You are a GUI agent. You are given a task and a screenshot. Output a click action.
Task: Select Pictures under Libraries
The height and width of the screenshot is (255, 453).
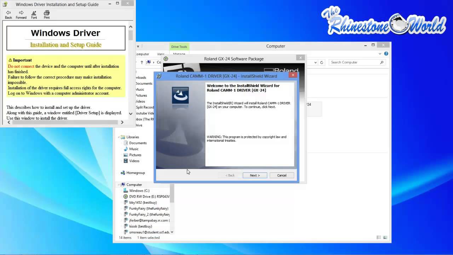(135, 155)
